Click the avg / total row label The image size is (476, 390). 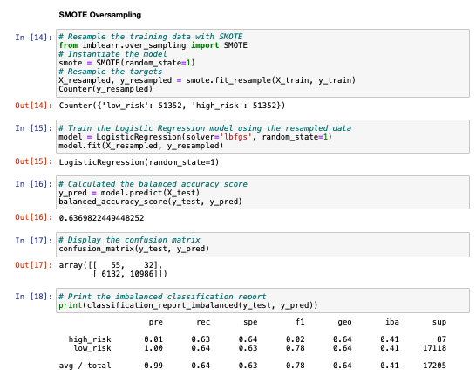pos(85,366)
